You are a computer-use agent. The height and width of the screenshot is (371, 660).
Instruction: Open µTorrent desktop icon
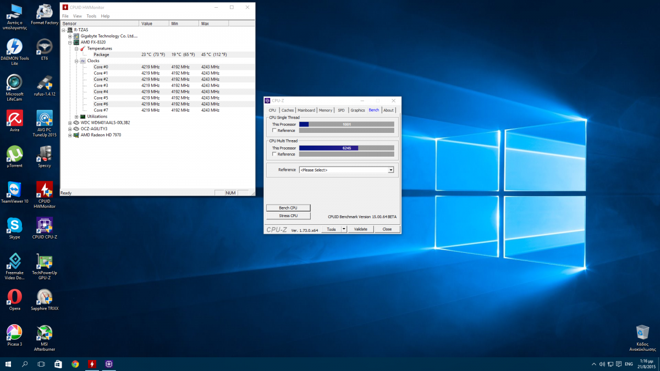tap(15, 157)
